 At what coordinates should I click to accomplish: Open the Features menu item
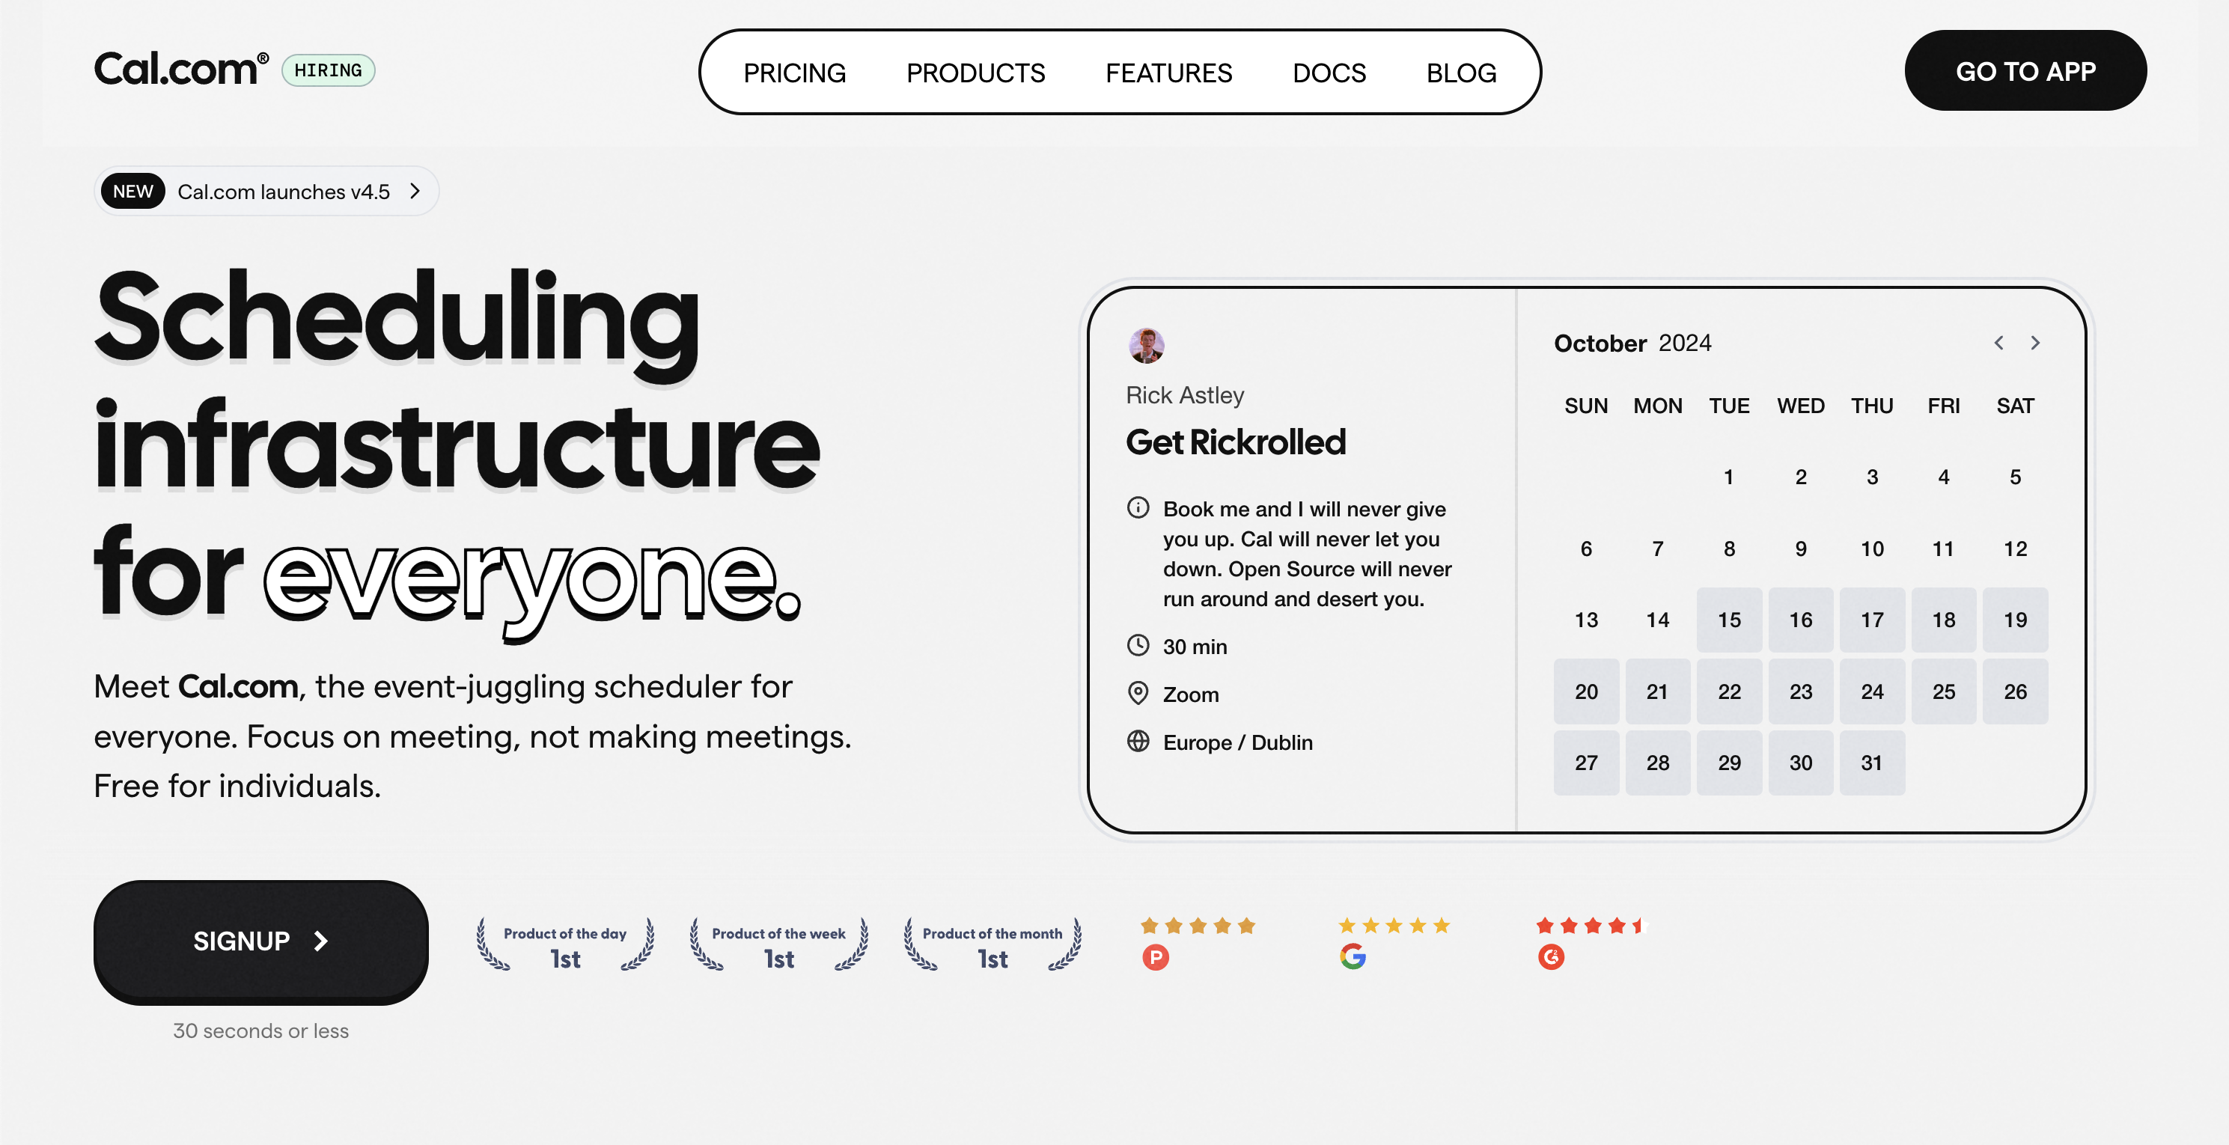(1168, 73)
